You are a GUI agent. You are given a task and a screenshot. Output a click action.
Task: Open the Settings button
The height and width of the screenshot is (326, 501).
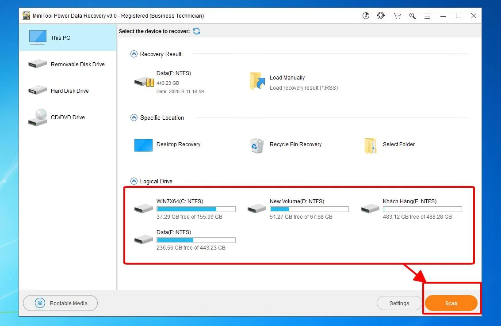point(399,303)
